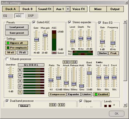Screen dimensions: 129x119
Task: Click the Ratio slider handle
Action: pyautogui.click(x=51, y=80)
